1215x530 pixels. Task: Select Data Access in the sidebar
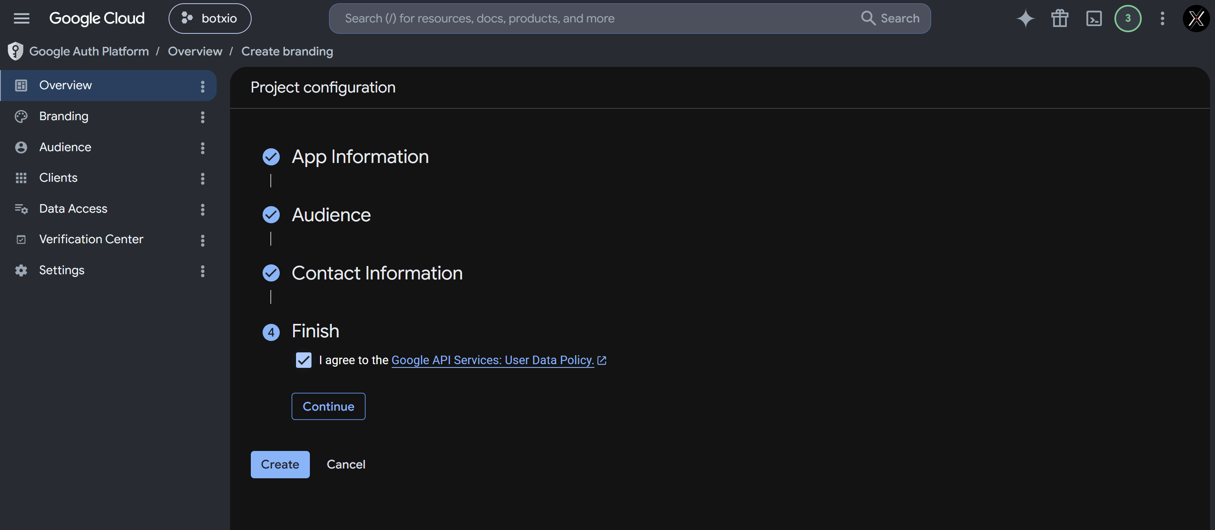(108, 209)
